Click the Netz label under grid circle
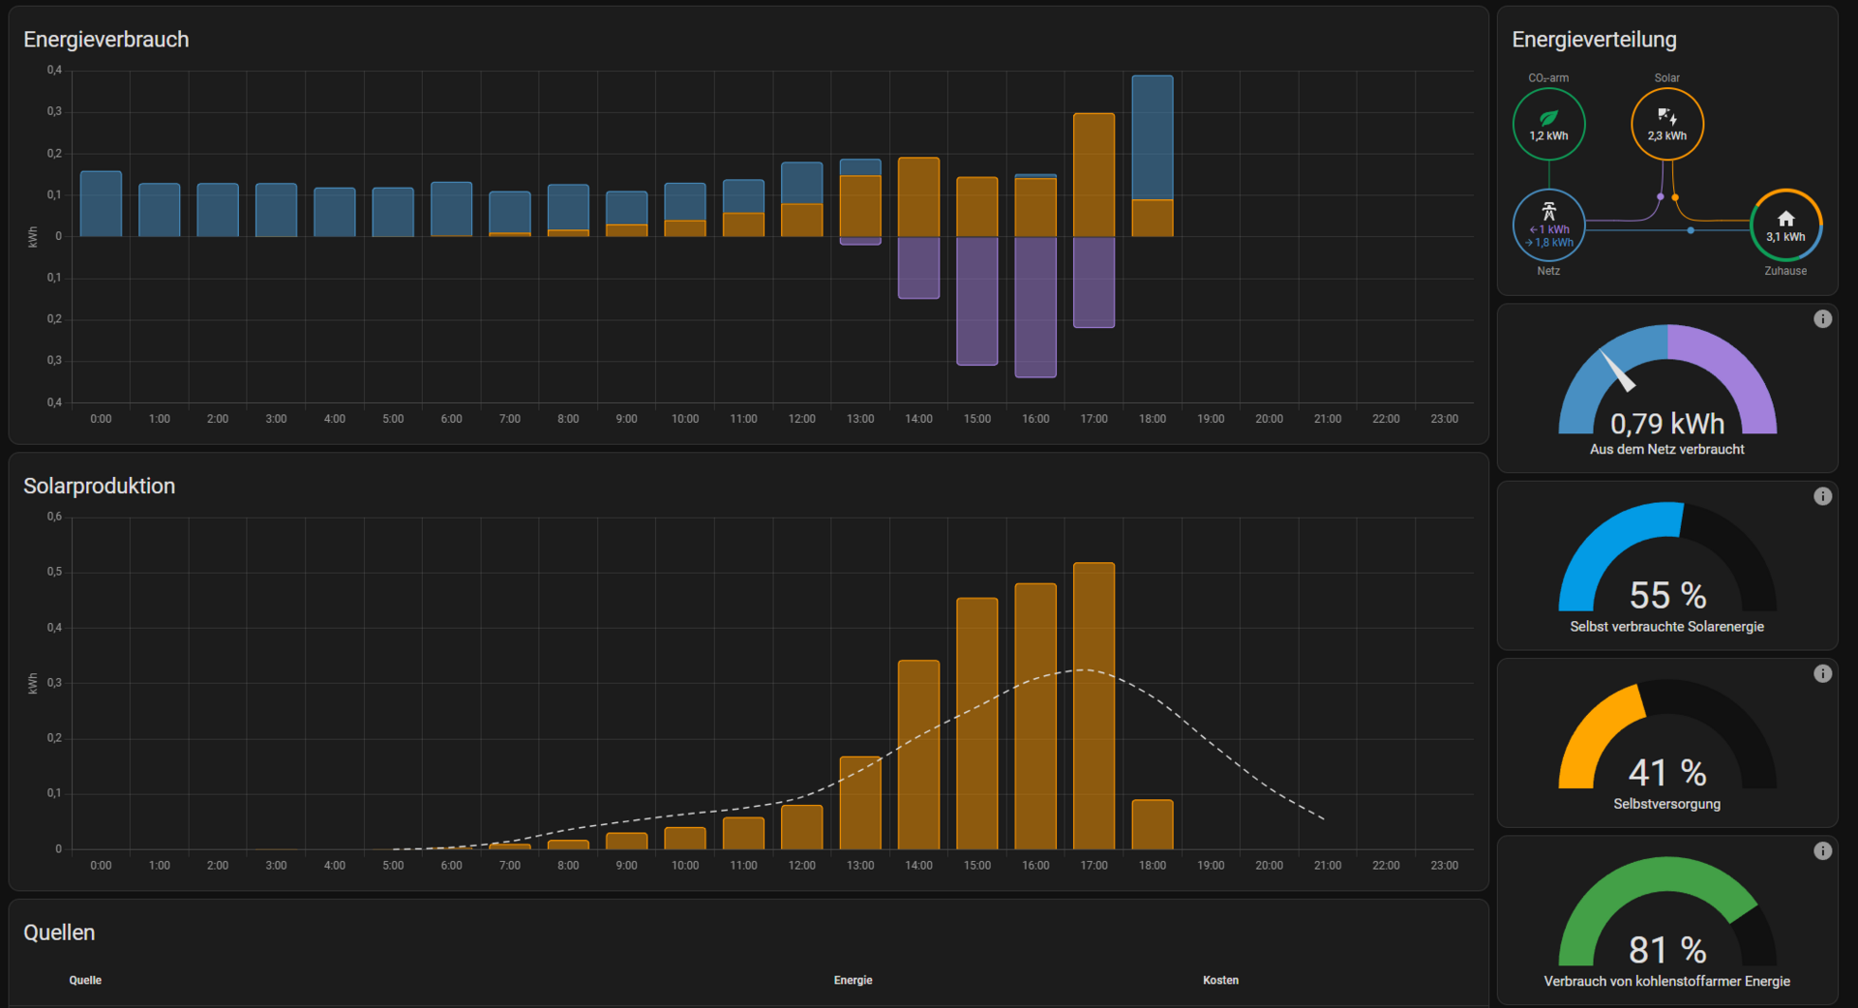This screenshot has height=1008, width=1858. [1548, 271]
